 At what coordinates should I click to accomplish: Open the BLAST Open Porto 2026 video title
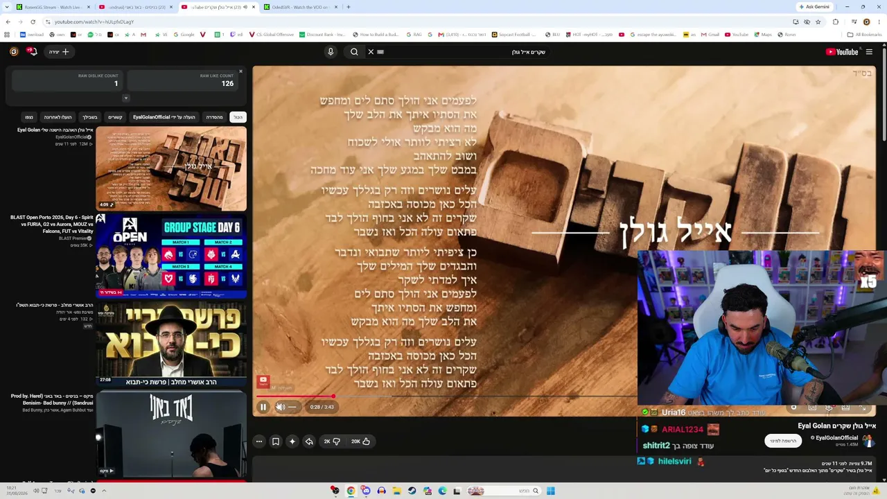click(x=52, y=224)
